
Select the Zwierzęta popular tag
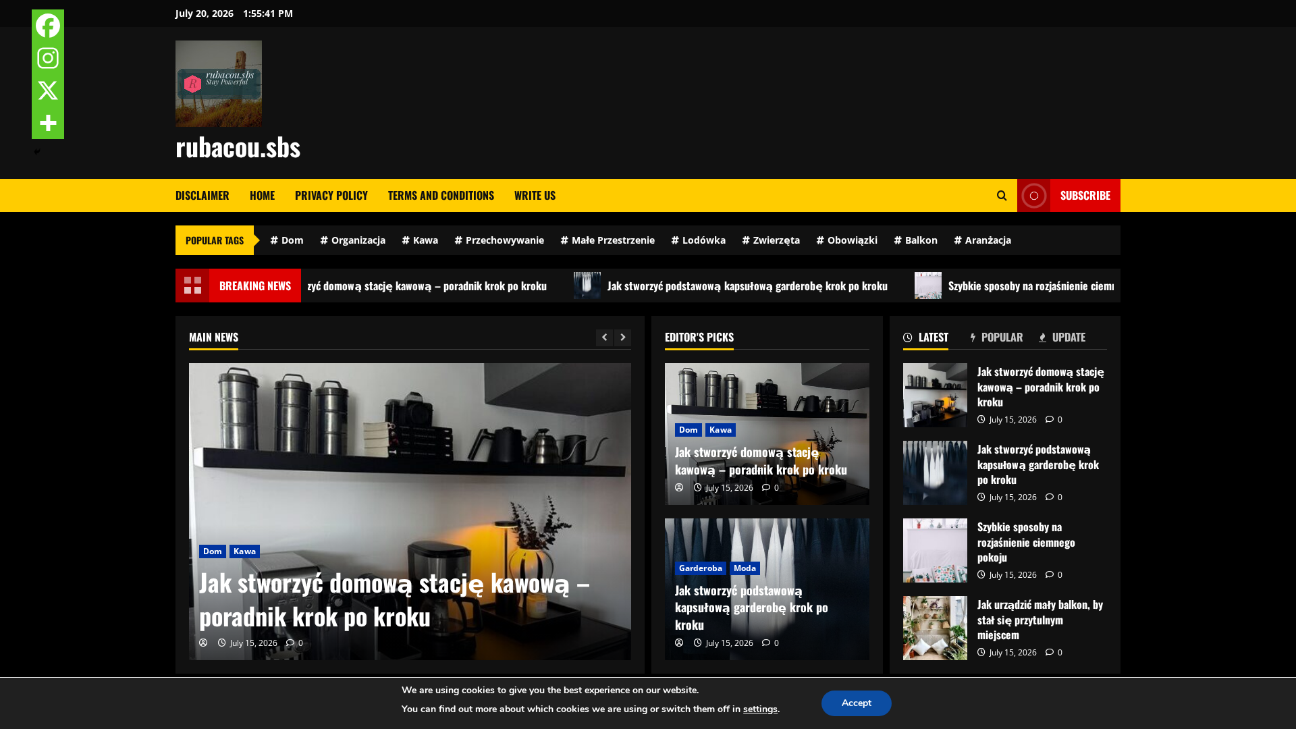[x=771, y=240]
